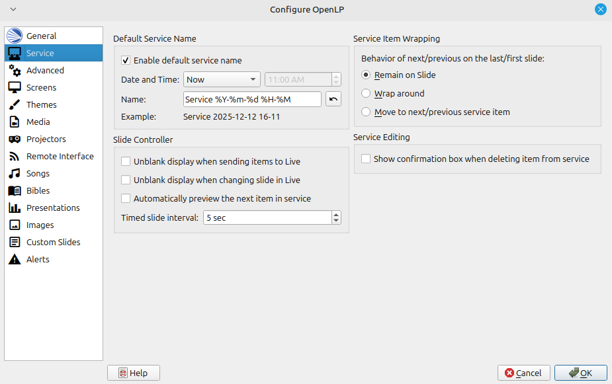Screen dimensions: 612x384
Task: Revert service name to default
Action: 334,99
